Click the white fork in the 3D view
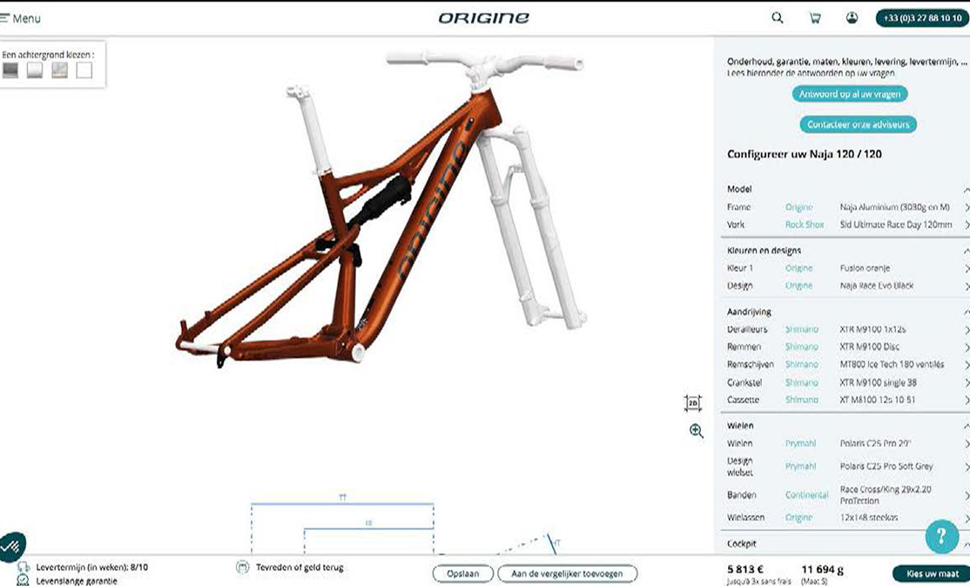This screenshot has width=970, height=586. tap(532, 229)
